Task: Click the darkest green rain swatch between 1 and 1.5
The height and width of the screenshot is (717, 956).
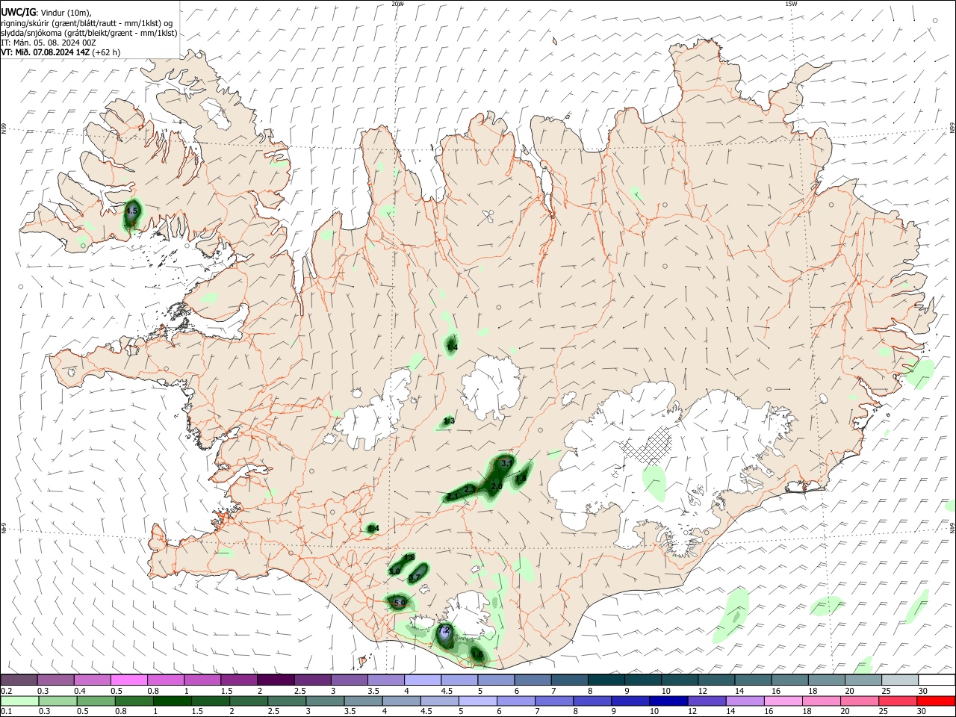Action: point(172,701)
